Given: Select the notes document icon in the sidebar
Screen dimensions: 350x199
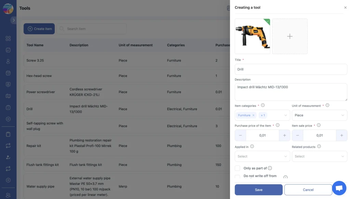Looking at the screenshot, I should click(8, 50).
